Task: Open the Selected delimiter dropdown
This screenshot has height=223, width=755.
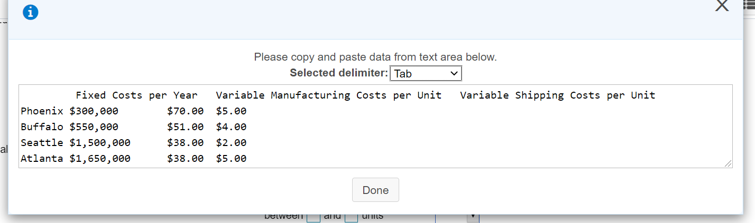Action: pos(426,73)
